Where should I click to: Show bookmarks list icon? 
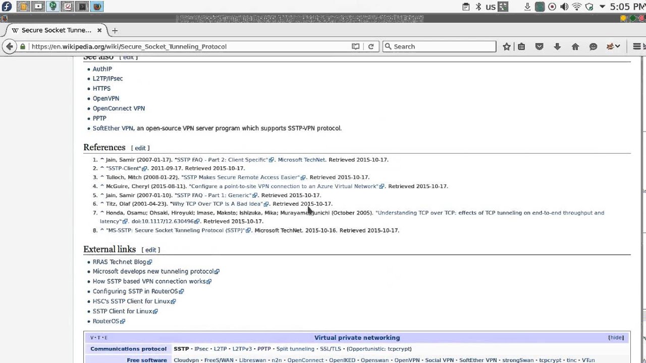pos(521,46)
